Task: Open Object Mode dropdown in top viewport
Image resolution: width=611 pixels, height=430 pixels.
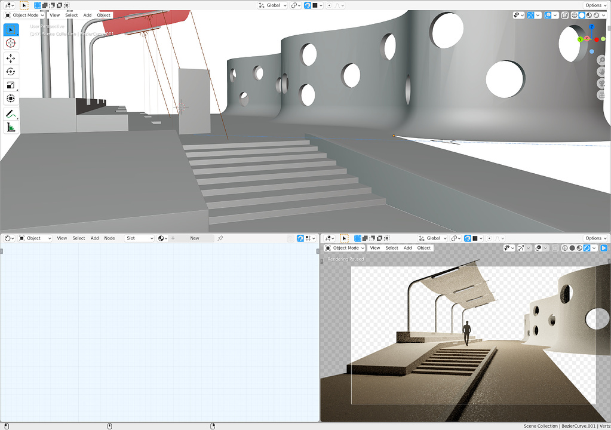Action: pyautogui.click(x=25, y=15)
